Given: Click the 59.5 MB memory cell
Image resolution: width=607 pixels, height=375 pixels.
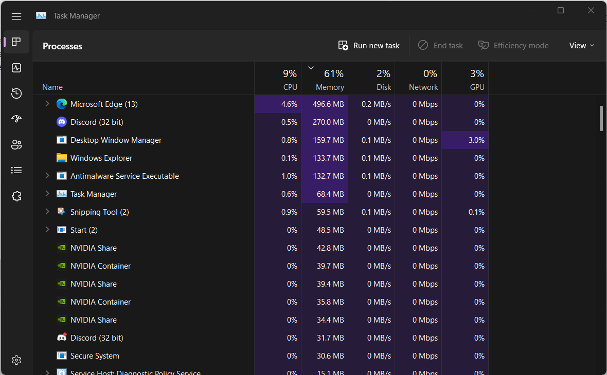Looking at the screenshot, I should [x=325, y=212].
